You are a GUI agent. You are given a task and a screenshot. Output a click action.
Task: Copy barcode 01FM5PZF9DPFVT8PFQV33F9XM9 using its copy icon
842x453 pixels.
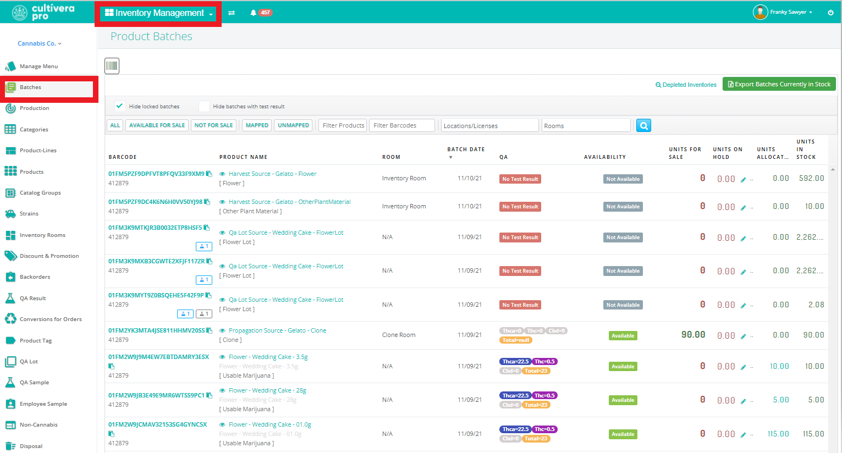[x=209, y=174]
